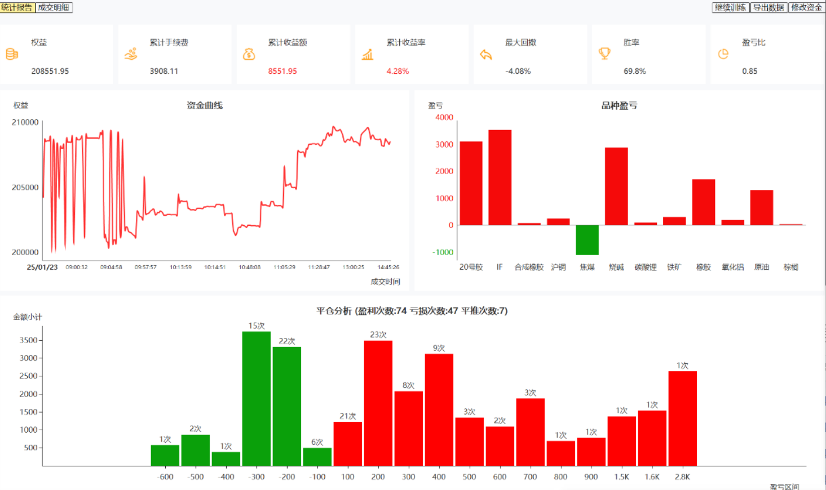
Task: Click the pie chart icon beside 盈亏比
Action: [723, 54]
